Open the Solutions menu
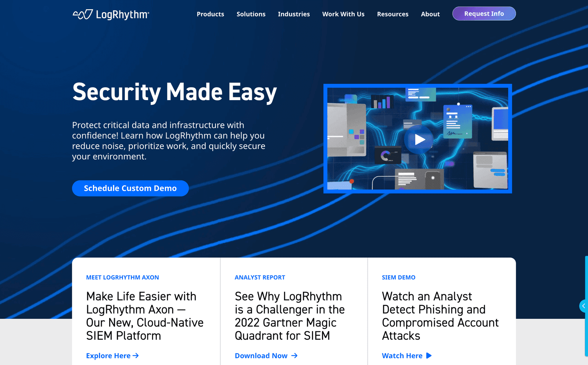Image resolution: width=588 pixels, height=365 pixels. pyautogui.click(x=251, y=14)
